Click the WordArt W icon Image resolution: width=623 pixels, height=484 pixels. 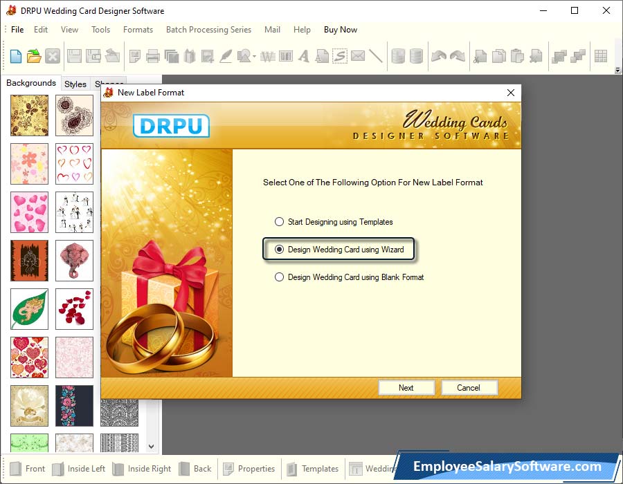tap(268, 56)
